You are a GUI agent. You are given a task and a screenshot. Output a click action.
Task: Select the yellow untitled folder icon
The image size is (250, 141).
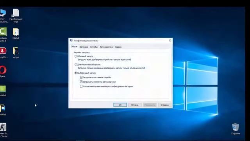click(3, 108)
